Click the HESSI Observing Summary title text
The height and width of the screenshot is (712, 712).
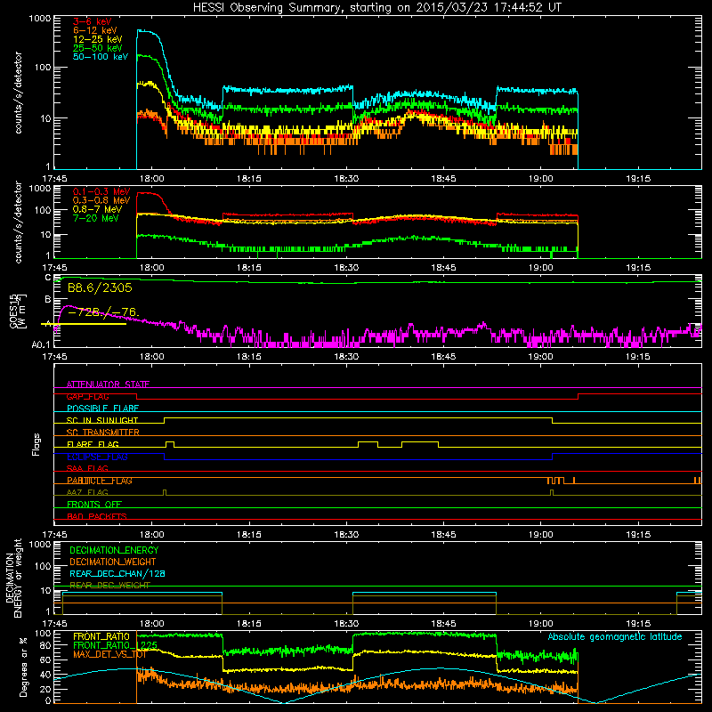pyautogui.click(x=377, y=8)
